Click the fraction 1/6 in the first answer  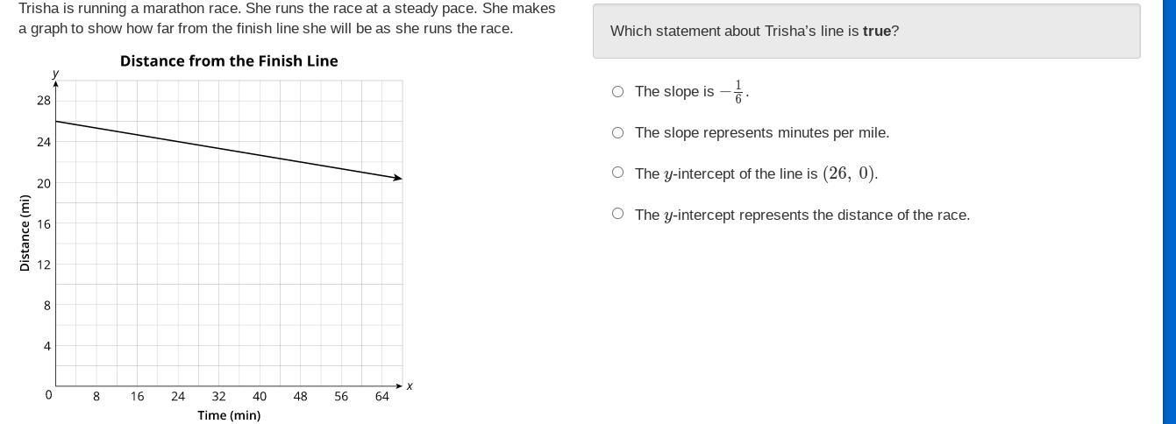pyautogui.click(x=738, y=92)
